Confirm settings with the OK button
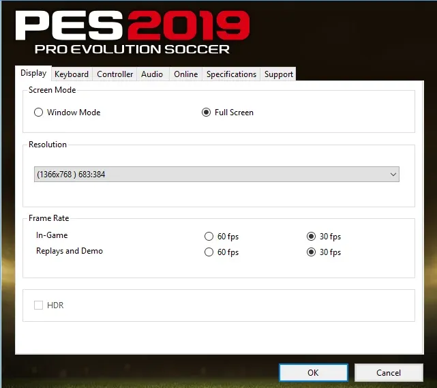Screen dimensions: 437x388 (313, 372)
